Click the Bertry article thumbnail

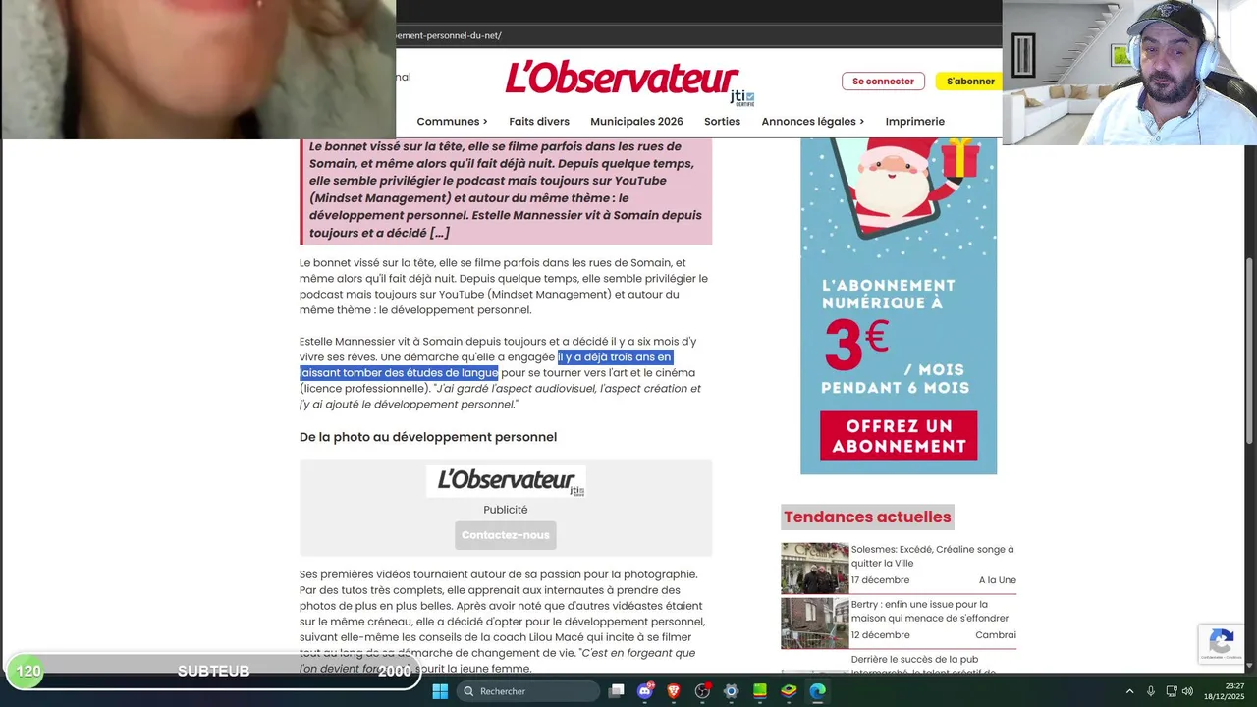click(x=814, y=623)
